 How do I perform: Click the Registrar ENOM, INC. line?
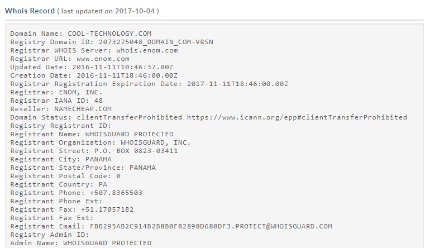coord(56,92)
